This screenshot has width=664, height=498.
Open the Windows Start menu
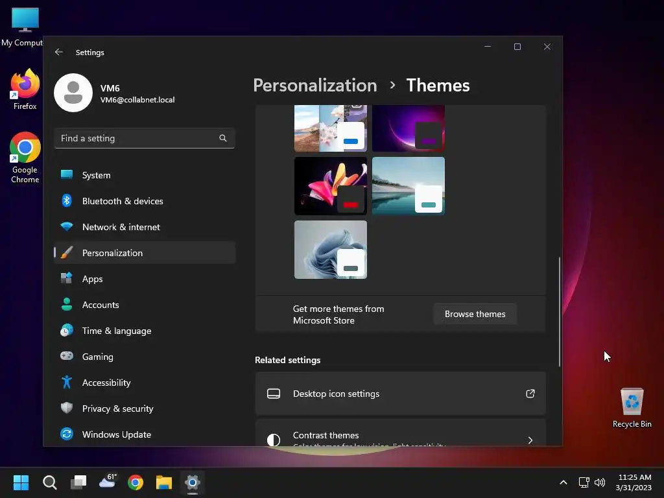click(x=21, y=482)
